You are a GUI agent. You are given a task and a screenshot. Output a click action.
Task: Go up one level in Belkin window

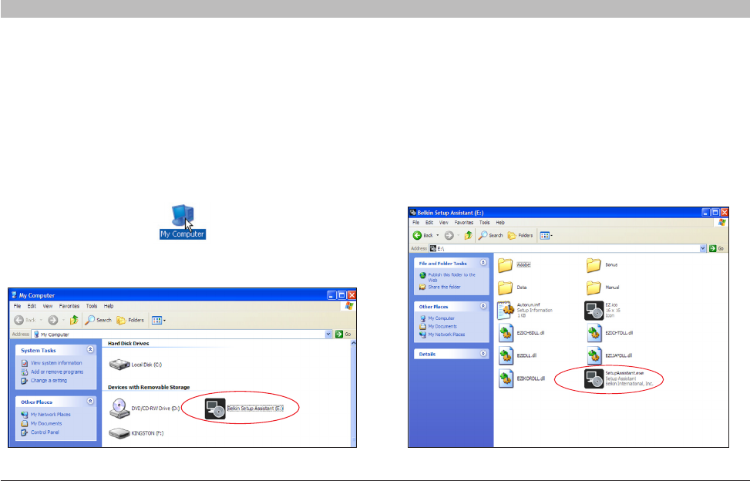click(x=469, y=235)
